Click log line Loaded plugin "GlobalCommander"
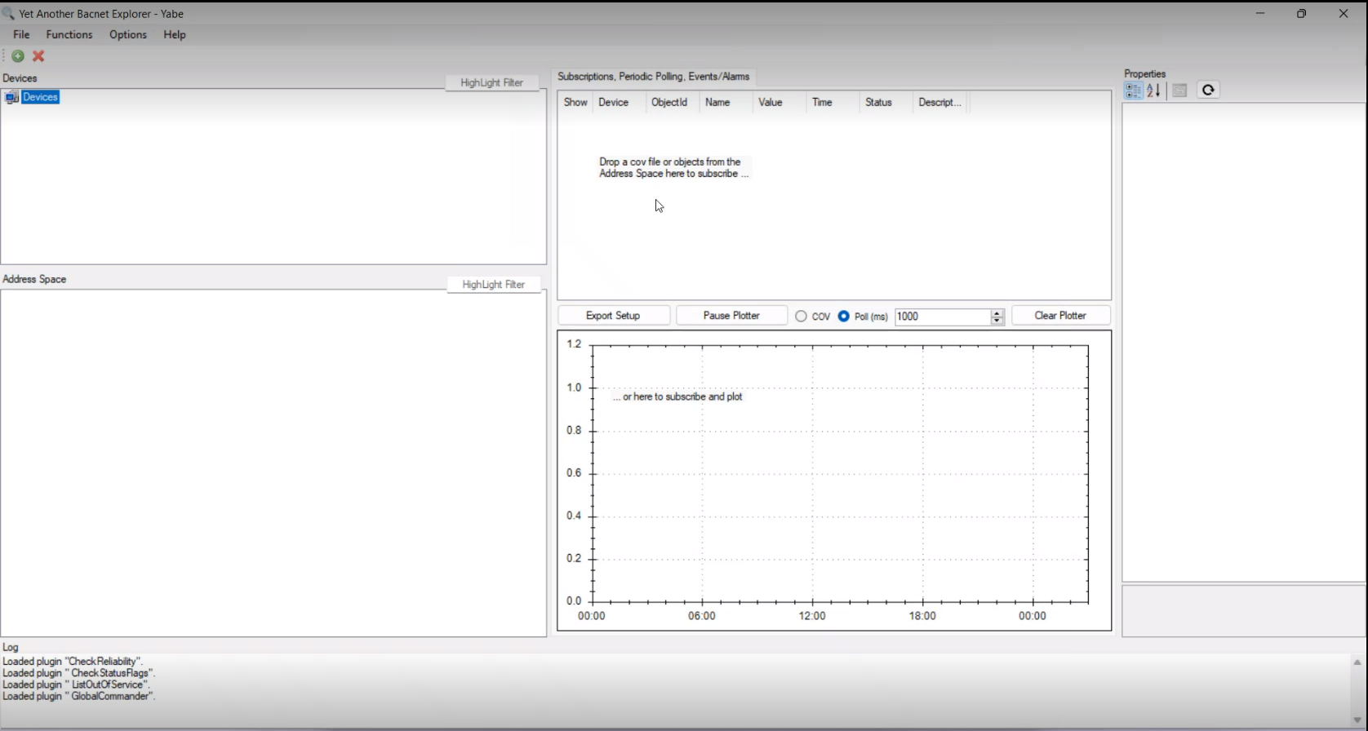This screenshot has width=1368, height=731. [79, 696]
